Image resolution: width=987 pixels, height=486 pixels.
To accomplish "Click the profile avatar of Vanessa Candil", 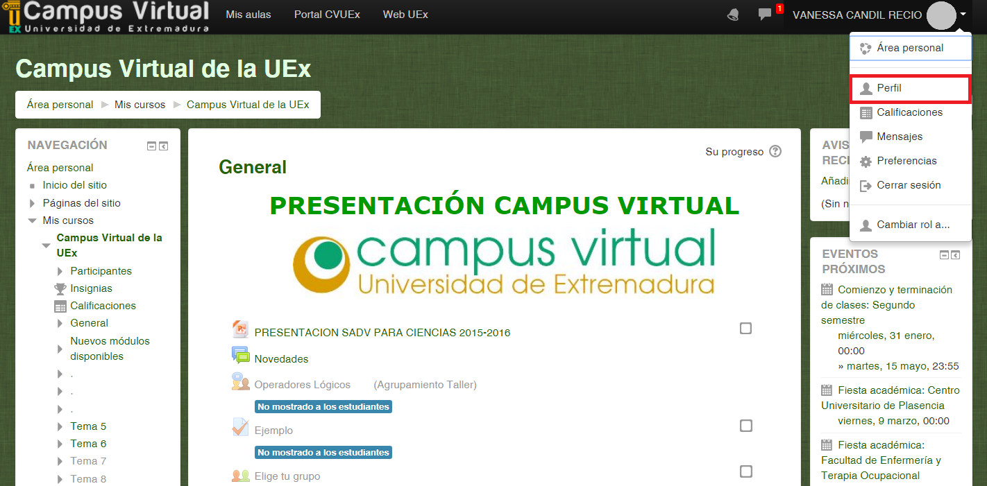I will click(x=941, y=15).
